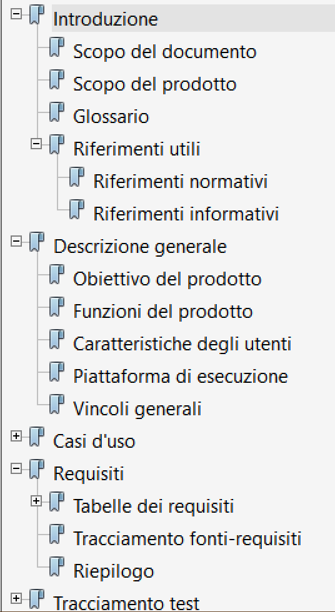Select the bookmark icon for Riferimenti normativi

click(76, 177)
